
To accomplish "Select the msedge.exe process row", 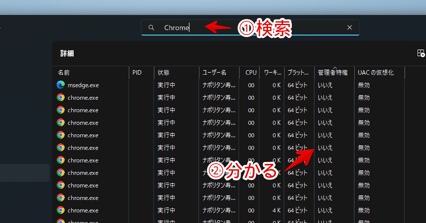I will (x=83, y=85).
